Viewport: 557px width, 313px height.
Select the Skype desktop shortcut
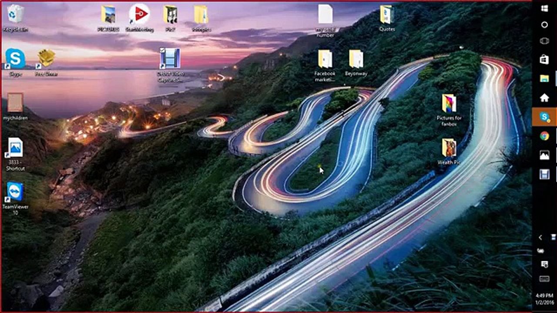pos(15,63)
